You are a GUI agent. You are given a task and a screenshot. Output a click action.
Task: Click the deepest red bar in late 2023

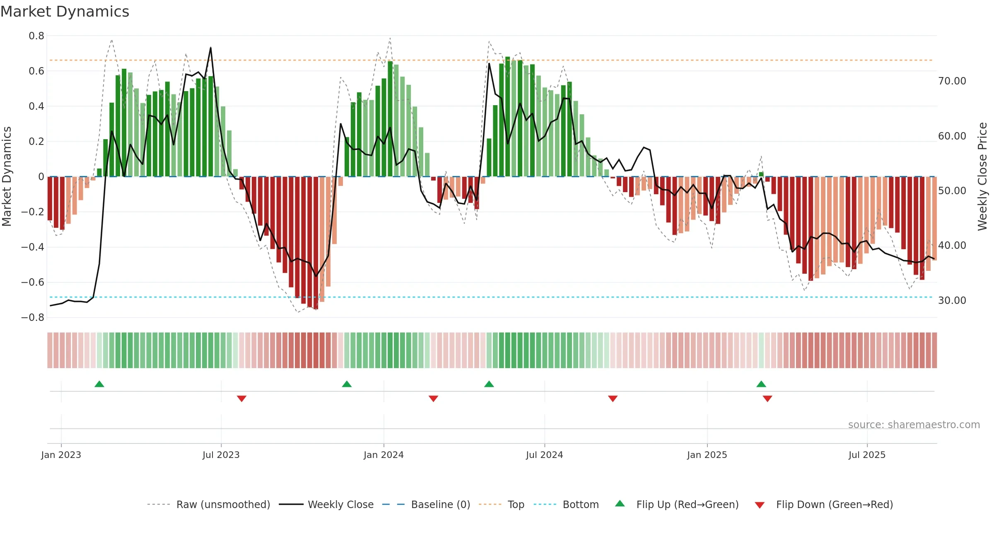point(316,243)
